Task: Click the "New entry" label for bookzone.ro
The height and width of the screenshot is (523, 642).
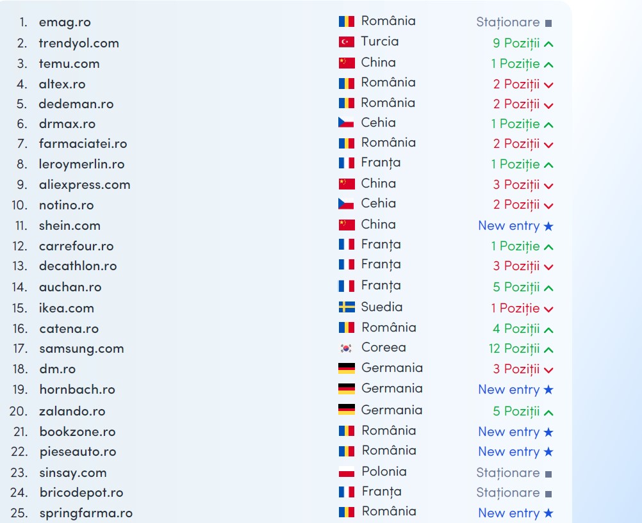Action: click(509, 431)
